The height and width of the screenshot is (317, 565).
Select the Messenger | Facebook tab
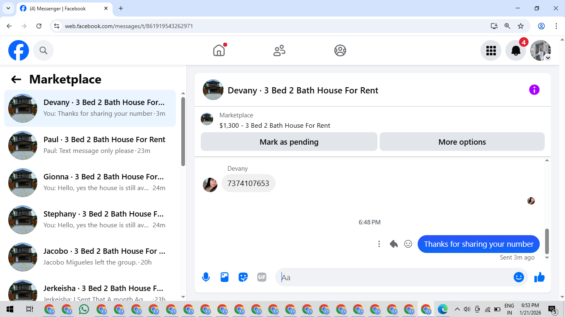coord(65,8)
